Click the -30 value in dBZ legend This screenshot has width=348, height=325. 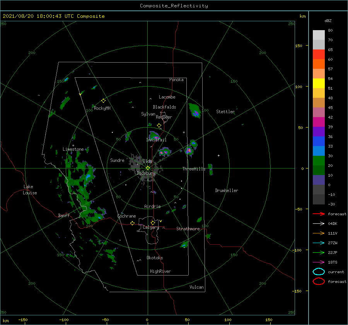click(x=331, y=204)
